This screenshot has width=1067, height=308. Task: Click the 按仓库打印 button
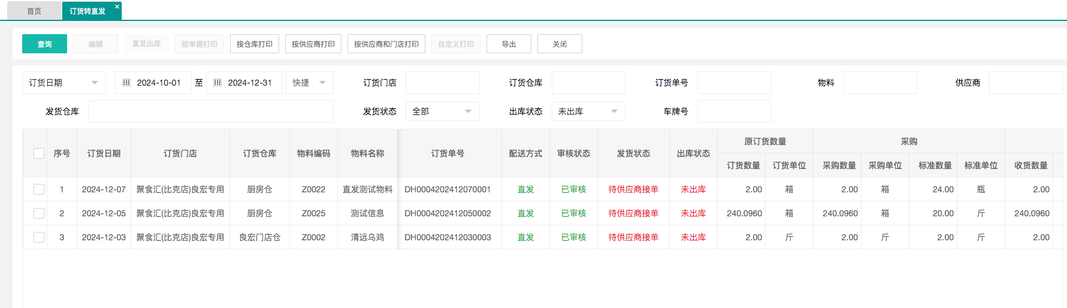coord(255,44)
